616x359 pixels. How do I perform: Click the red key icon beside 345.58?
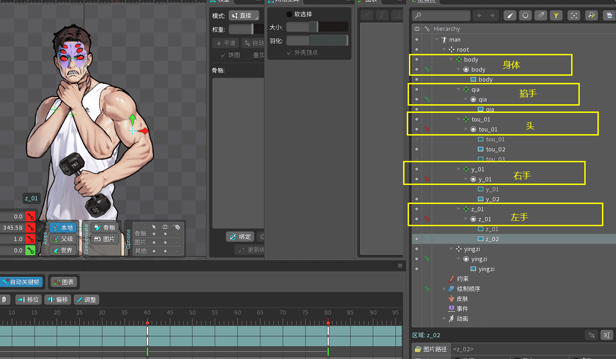point(30,228)
